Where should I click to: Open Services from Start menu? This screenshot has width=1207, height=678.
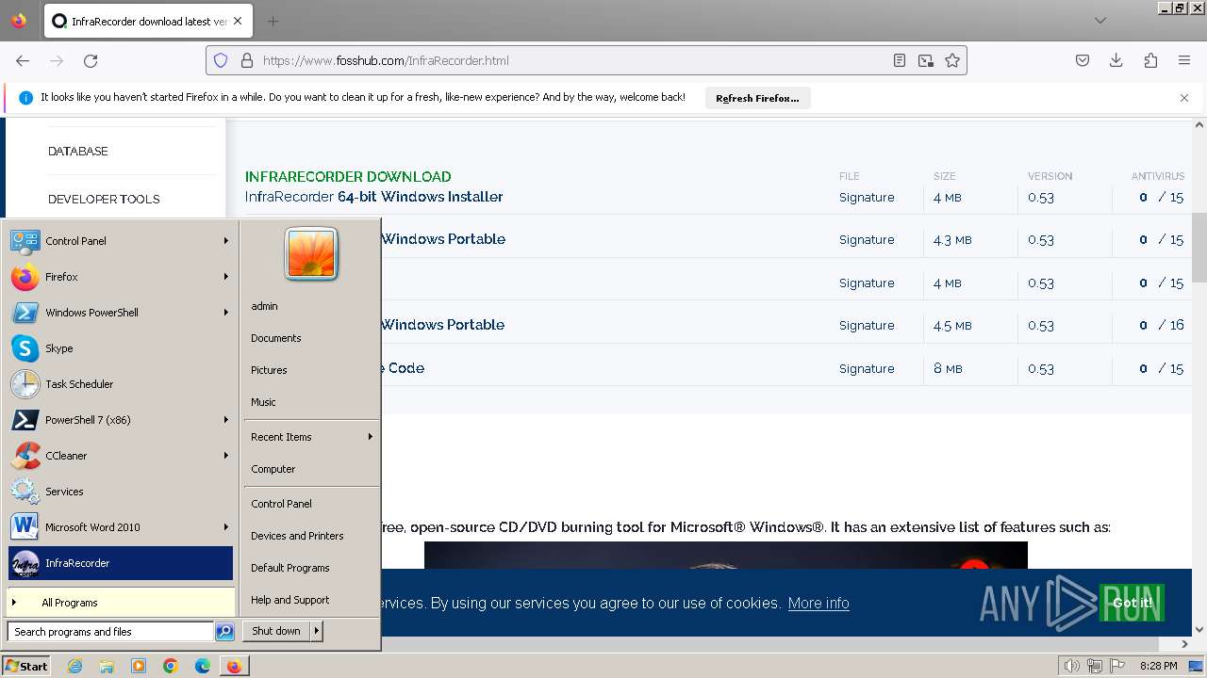coord(120,492)
